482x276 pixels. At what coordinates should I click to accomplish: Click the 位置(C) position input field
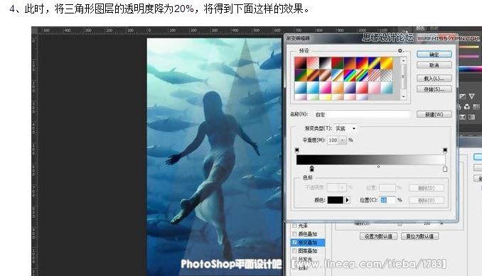pos(387,200)
